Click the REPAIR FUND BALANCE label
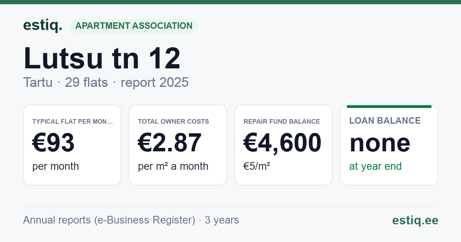Viewport: 461px width, 242px height. [x=282, y=122]
